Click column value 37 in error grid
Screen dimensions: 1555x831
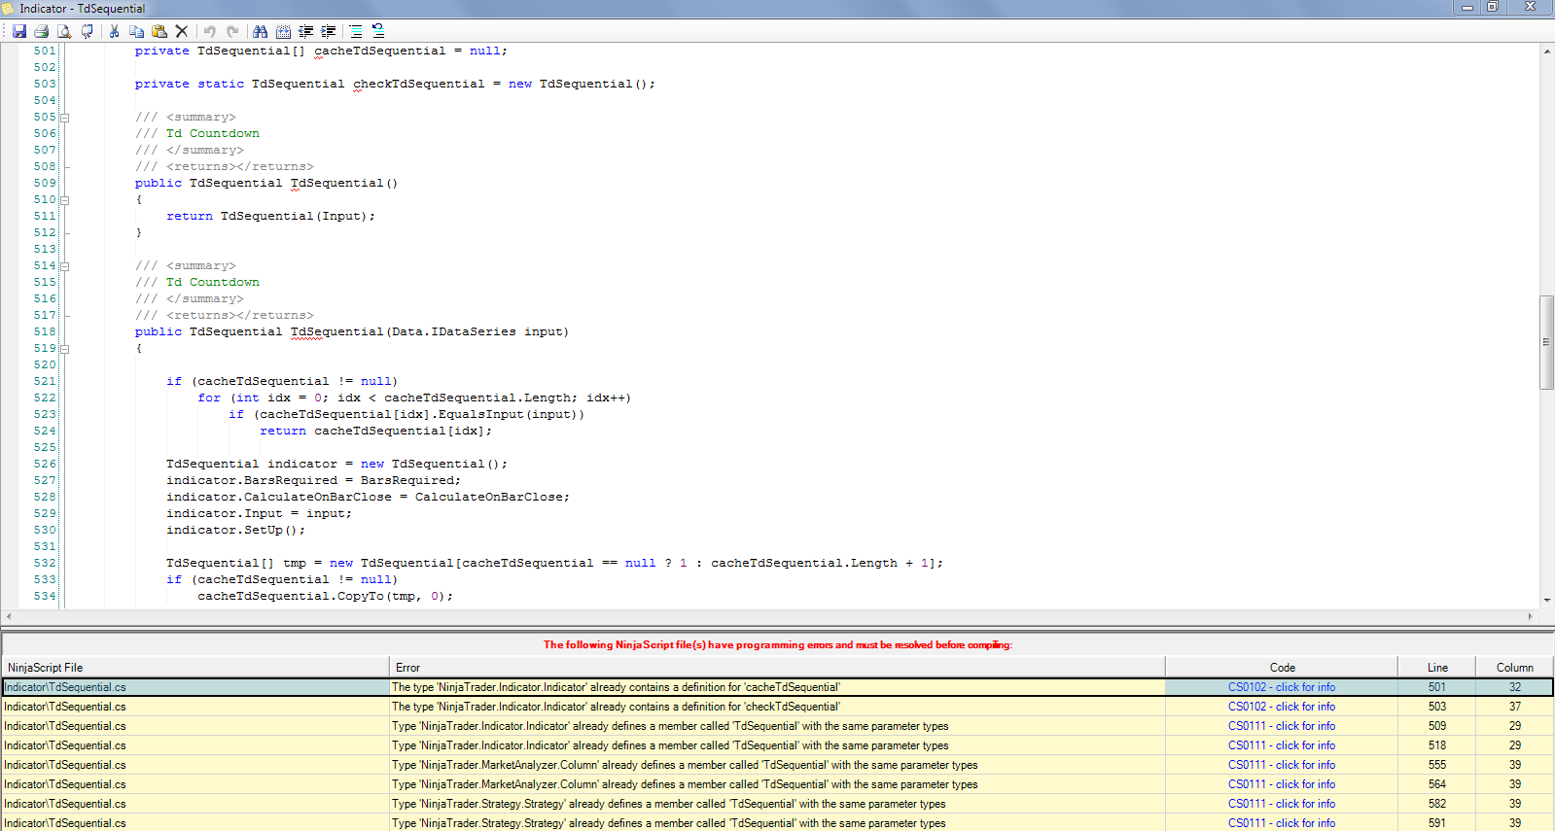click(x=1515, y=707)
